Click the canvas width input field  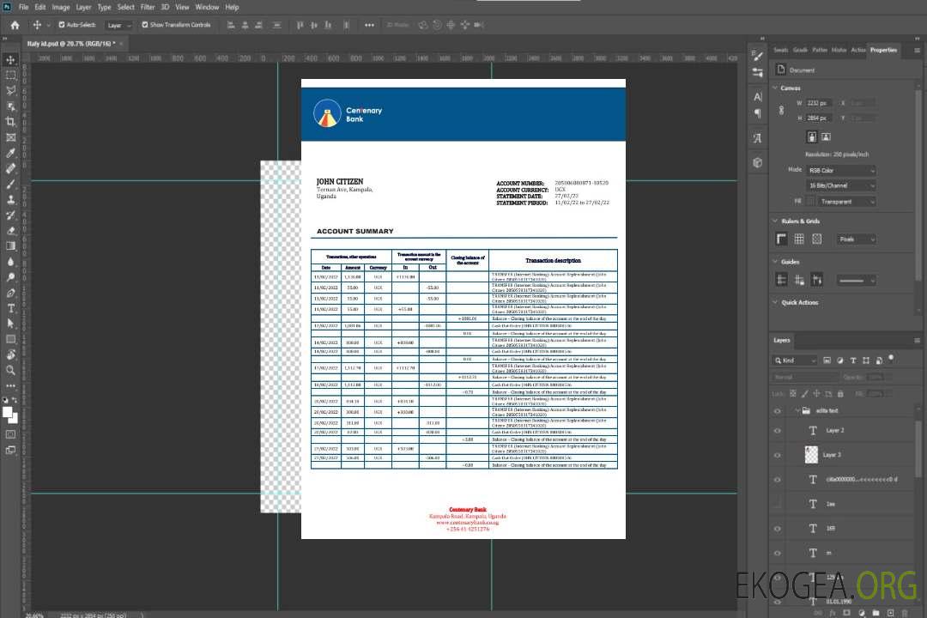(819, 103)
